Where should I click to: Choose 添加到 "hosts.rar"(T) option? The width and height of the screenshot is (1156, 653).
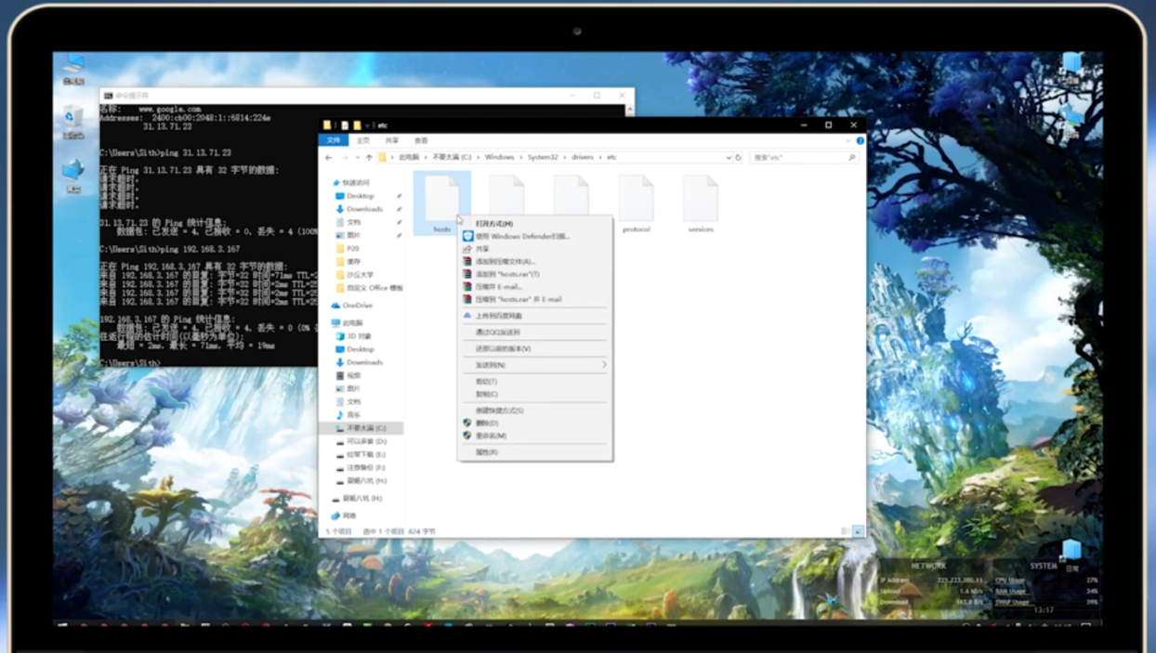pos(507,274)
